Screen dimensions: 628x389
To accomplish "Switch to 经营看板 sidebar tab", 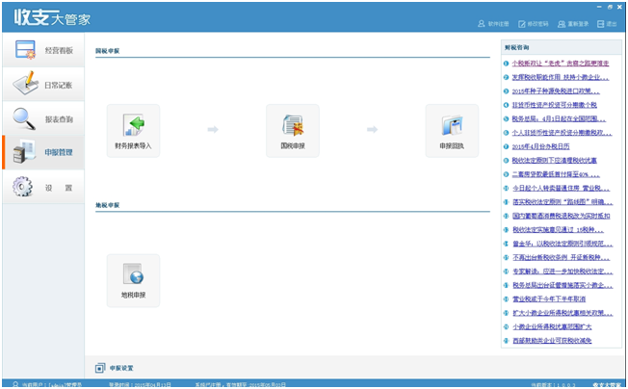I will pyautogui.click(x=42, y=49).
